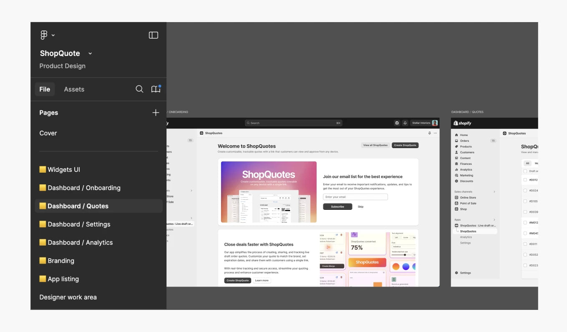Viewport: 567px width, 332px height.
Task: Select the File tab
Action: 45,89
